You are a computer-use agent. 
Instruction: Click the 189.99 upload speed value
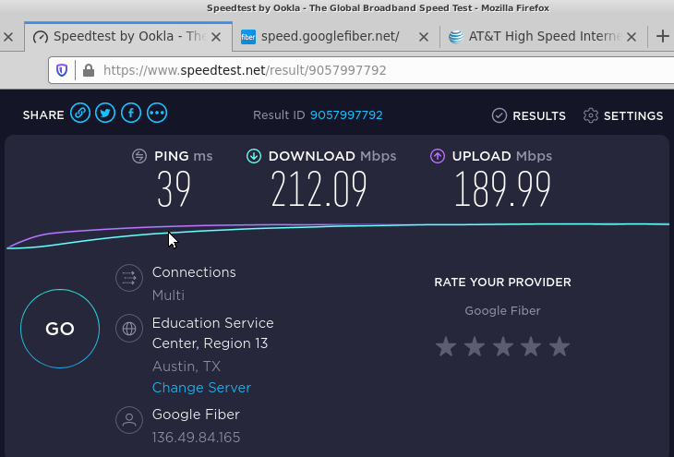point(502,189)
